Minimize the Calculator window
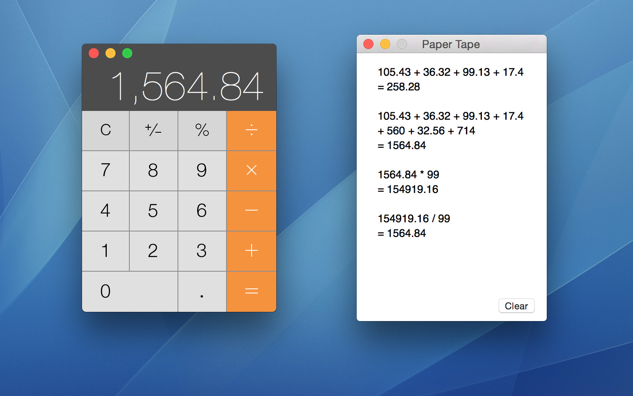This screenshot has height=396, width=633. pyautogui.click(x=111, y=53)
